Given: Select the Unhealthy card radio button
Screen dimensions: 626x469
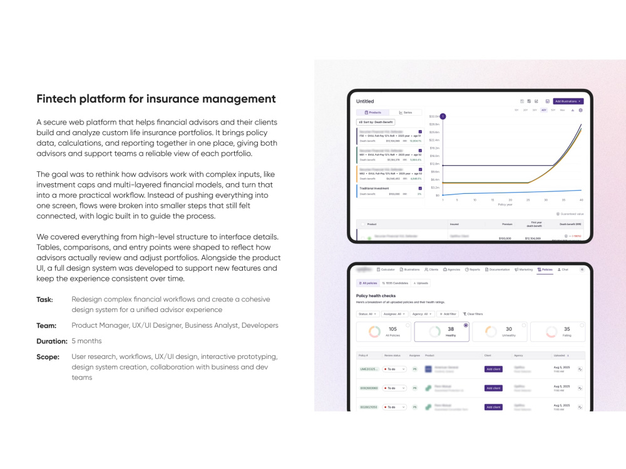Looking at the screenshot, I should point(524,325).
